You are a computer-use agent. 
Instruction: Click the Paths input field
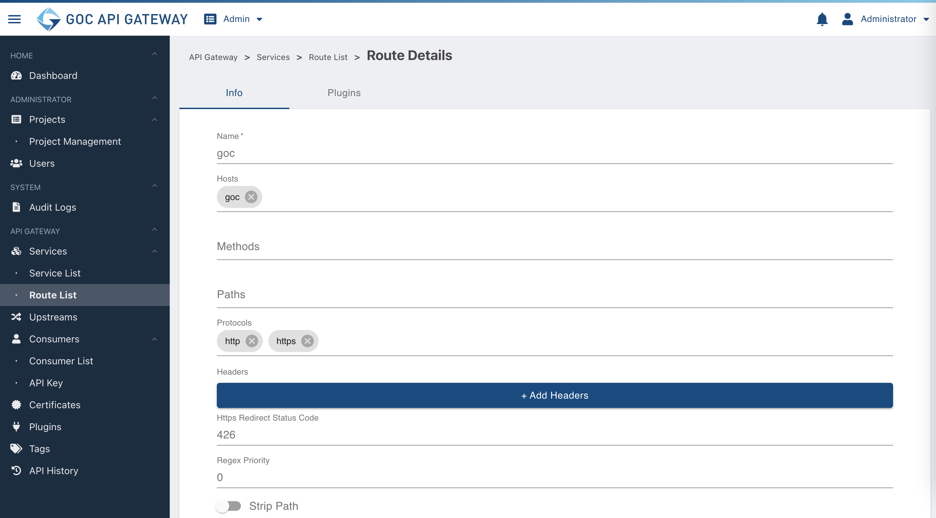(555, 295)
